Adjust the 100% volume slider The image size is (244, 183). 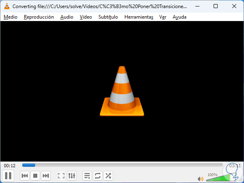(221, 178)
